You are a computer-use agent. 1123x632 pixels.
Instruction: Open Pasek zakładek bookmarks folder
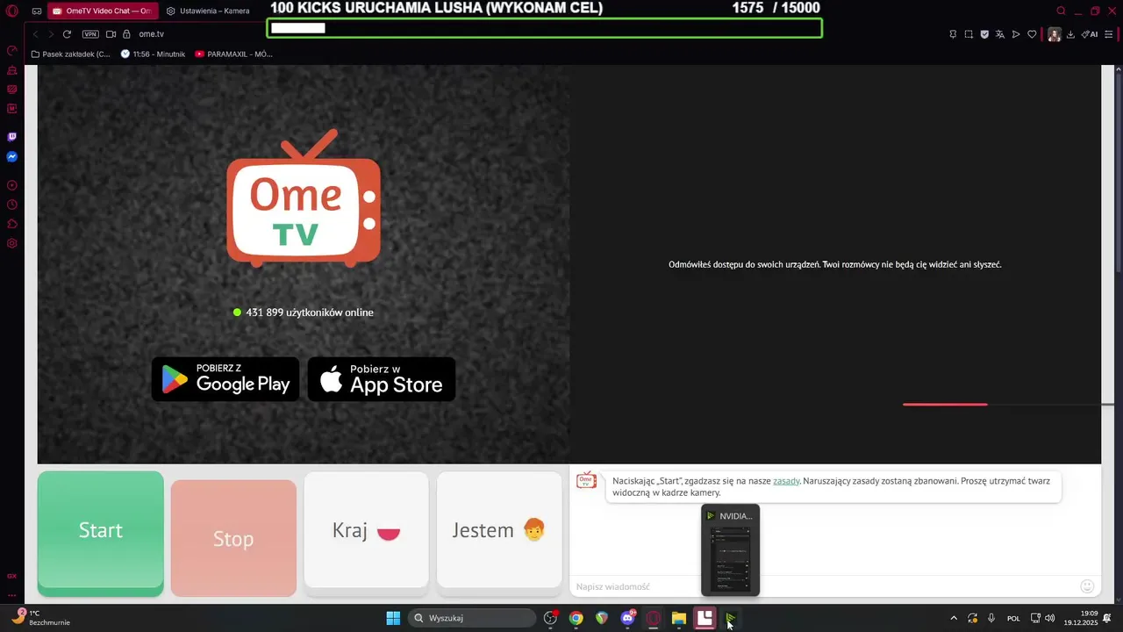[71, 54]
